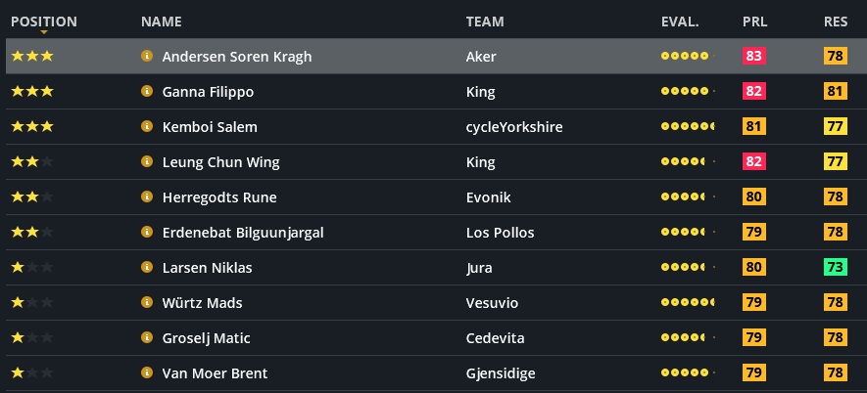Sort riders by Team column header

[x=485, y=22]
